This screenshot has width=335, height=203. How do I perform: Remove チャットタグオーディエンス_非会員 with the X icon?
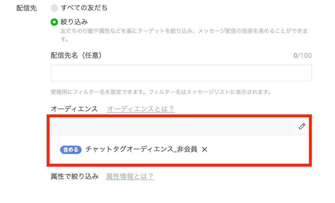(x=204, y=149)
